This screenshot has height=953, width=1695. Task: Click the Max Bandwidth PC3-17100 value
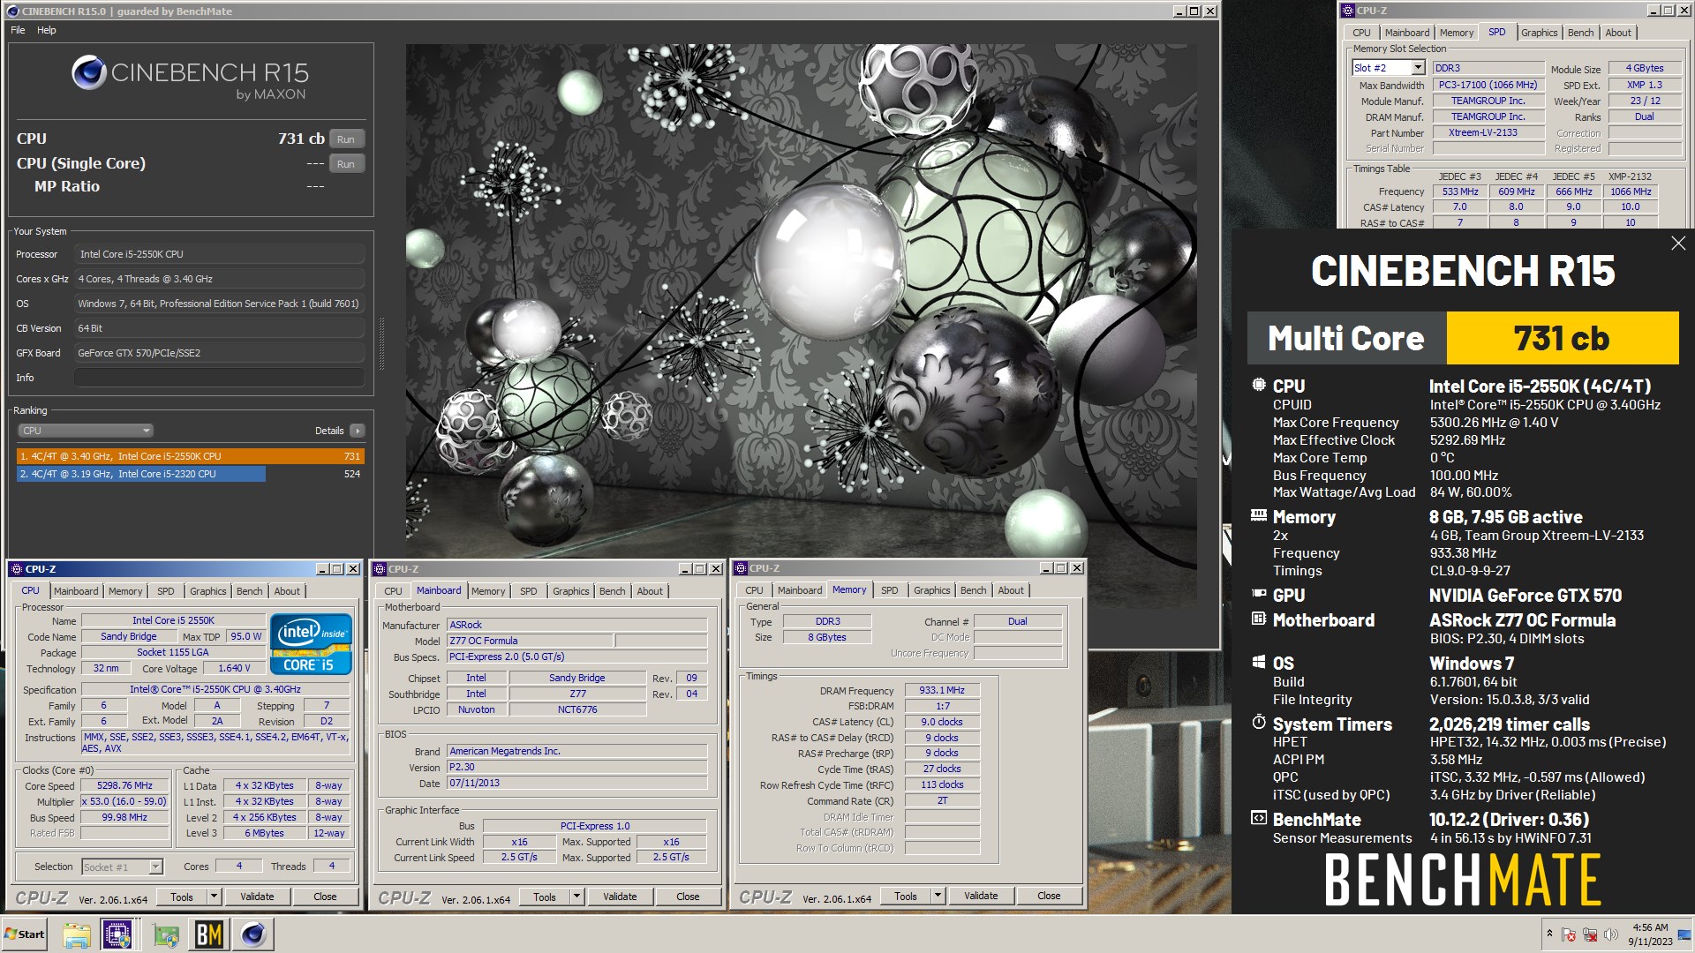(1488, 85)
